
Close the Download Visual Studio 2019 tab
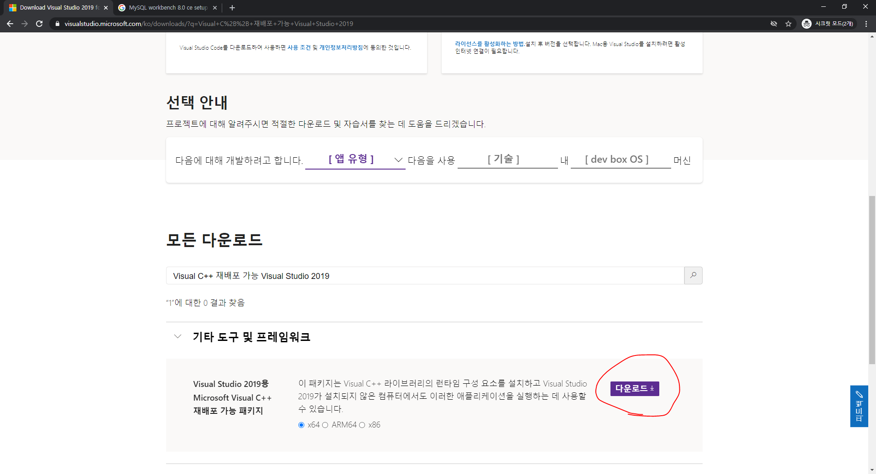[106, 8]
